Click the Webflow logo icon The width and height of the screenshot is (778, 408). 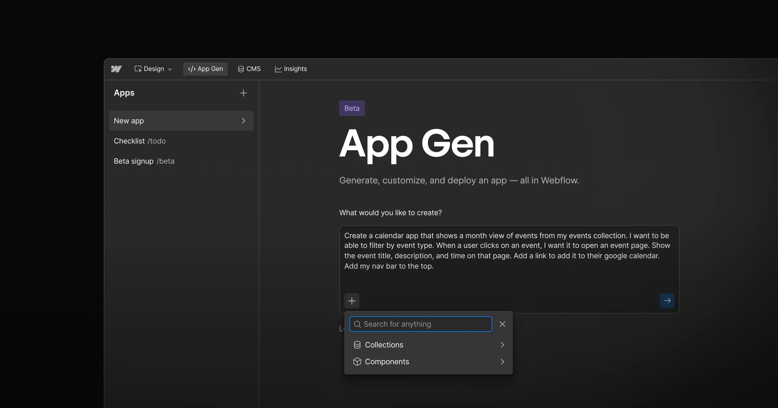click(x=116, y=69)
